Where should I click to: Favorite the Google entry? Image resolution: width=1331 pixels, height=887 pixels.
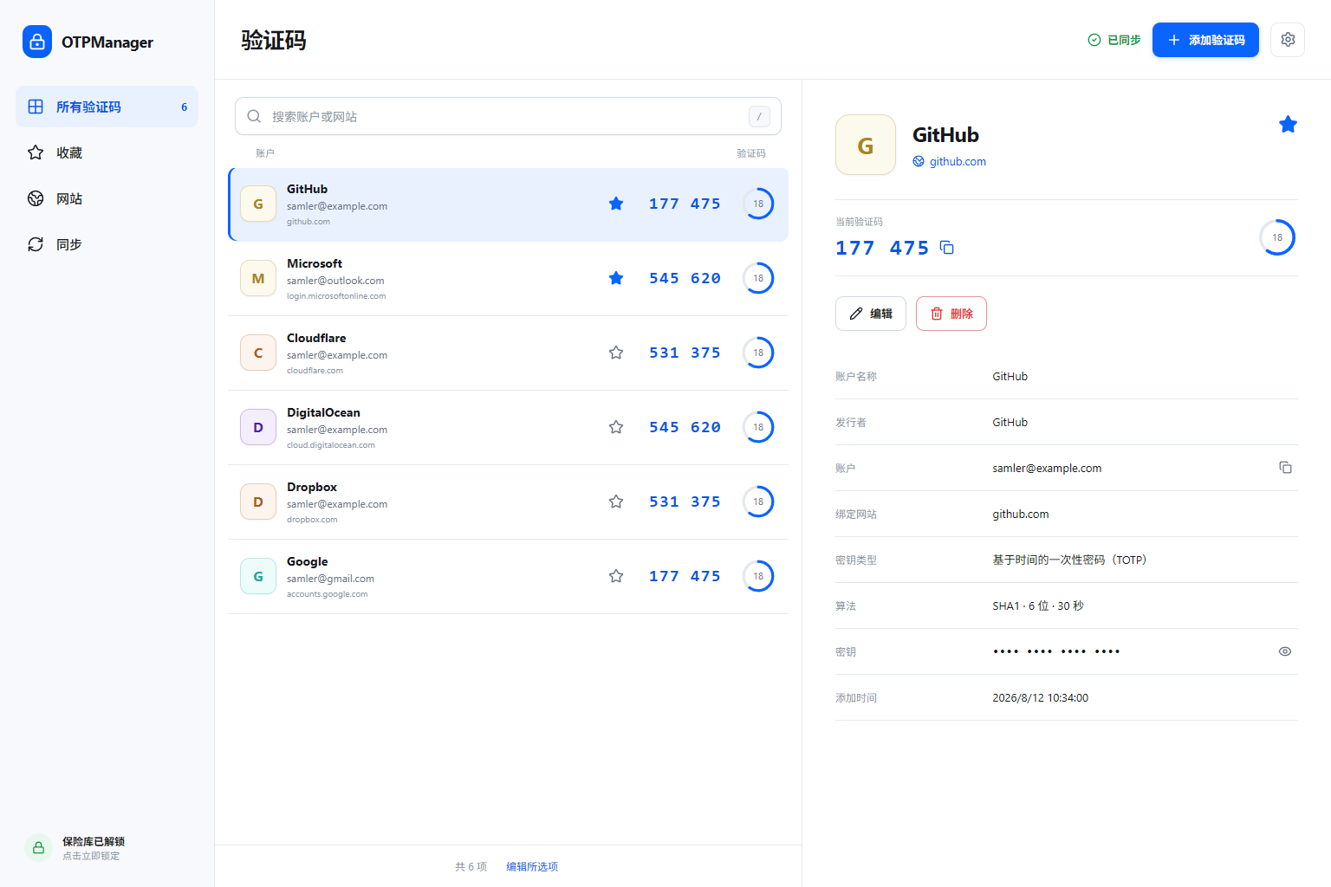tap(616, 576)
